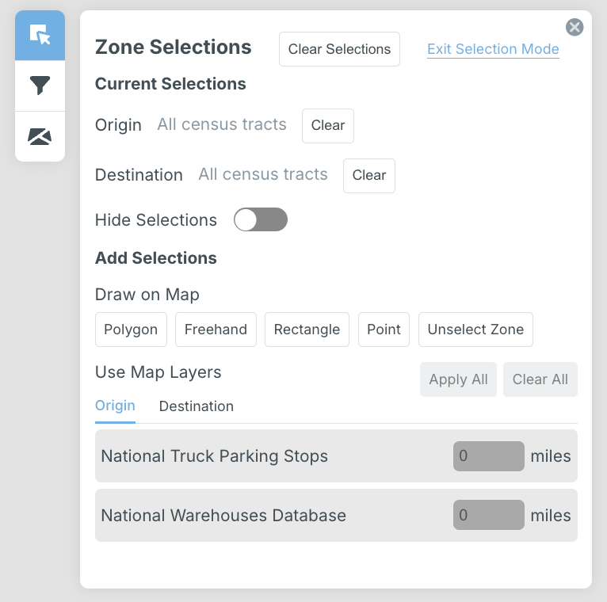Image resolution: width=607 pixels, height=602 pixels.
Task: Choose the Rectangle draw tool
Action: 307,330
